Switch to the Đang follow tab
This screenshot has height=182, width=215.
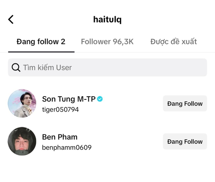41,42
